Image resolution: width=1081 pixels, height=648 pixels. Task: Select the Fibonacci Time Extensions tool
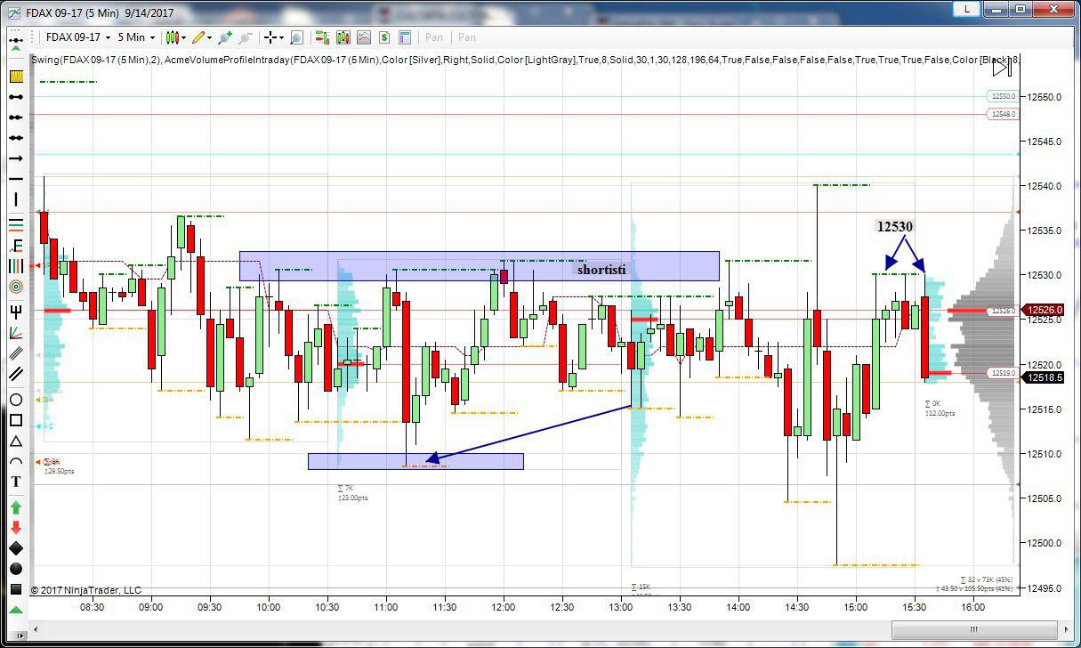[x=15, y=265]
